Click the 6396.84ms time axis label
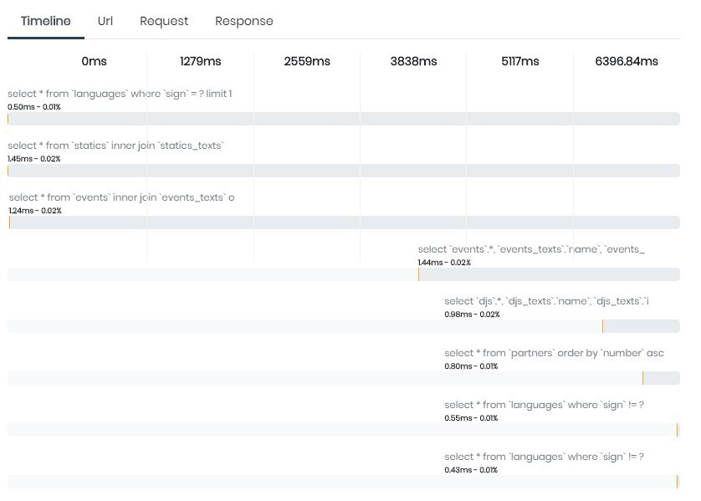 point(627,61)
